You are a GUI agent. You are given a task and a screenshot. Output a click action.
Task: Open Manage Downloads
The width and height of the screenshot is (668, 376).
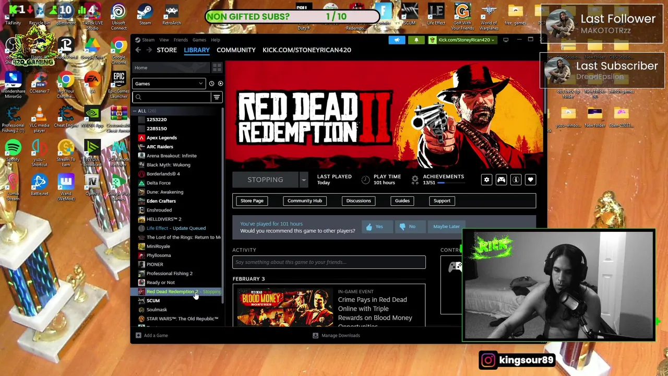pos(336,336)
